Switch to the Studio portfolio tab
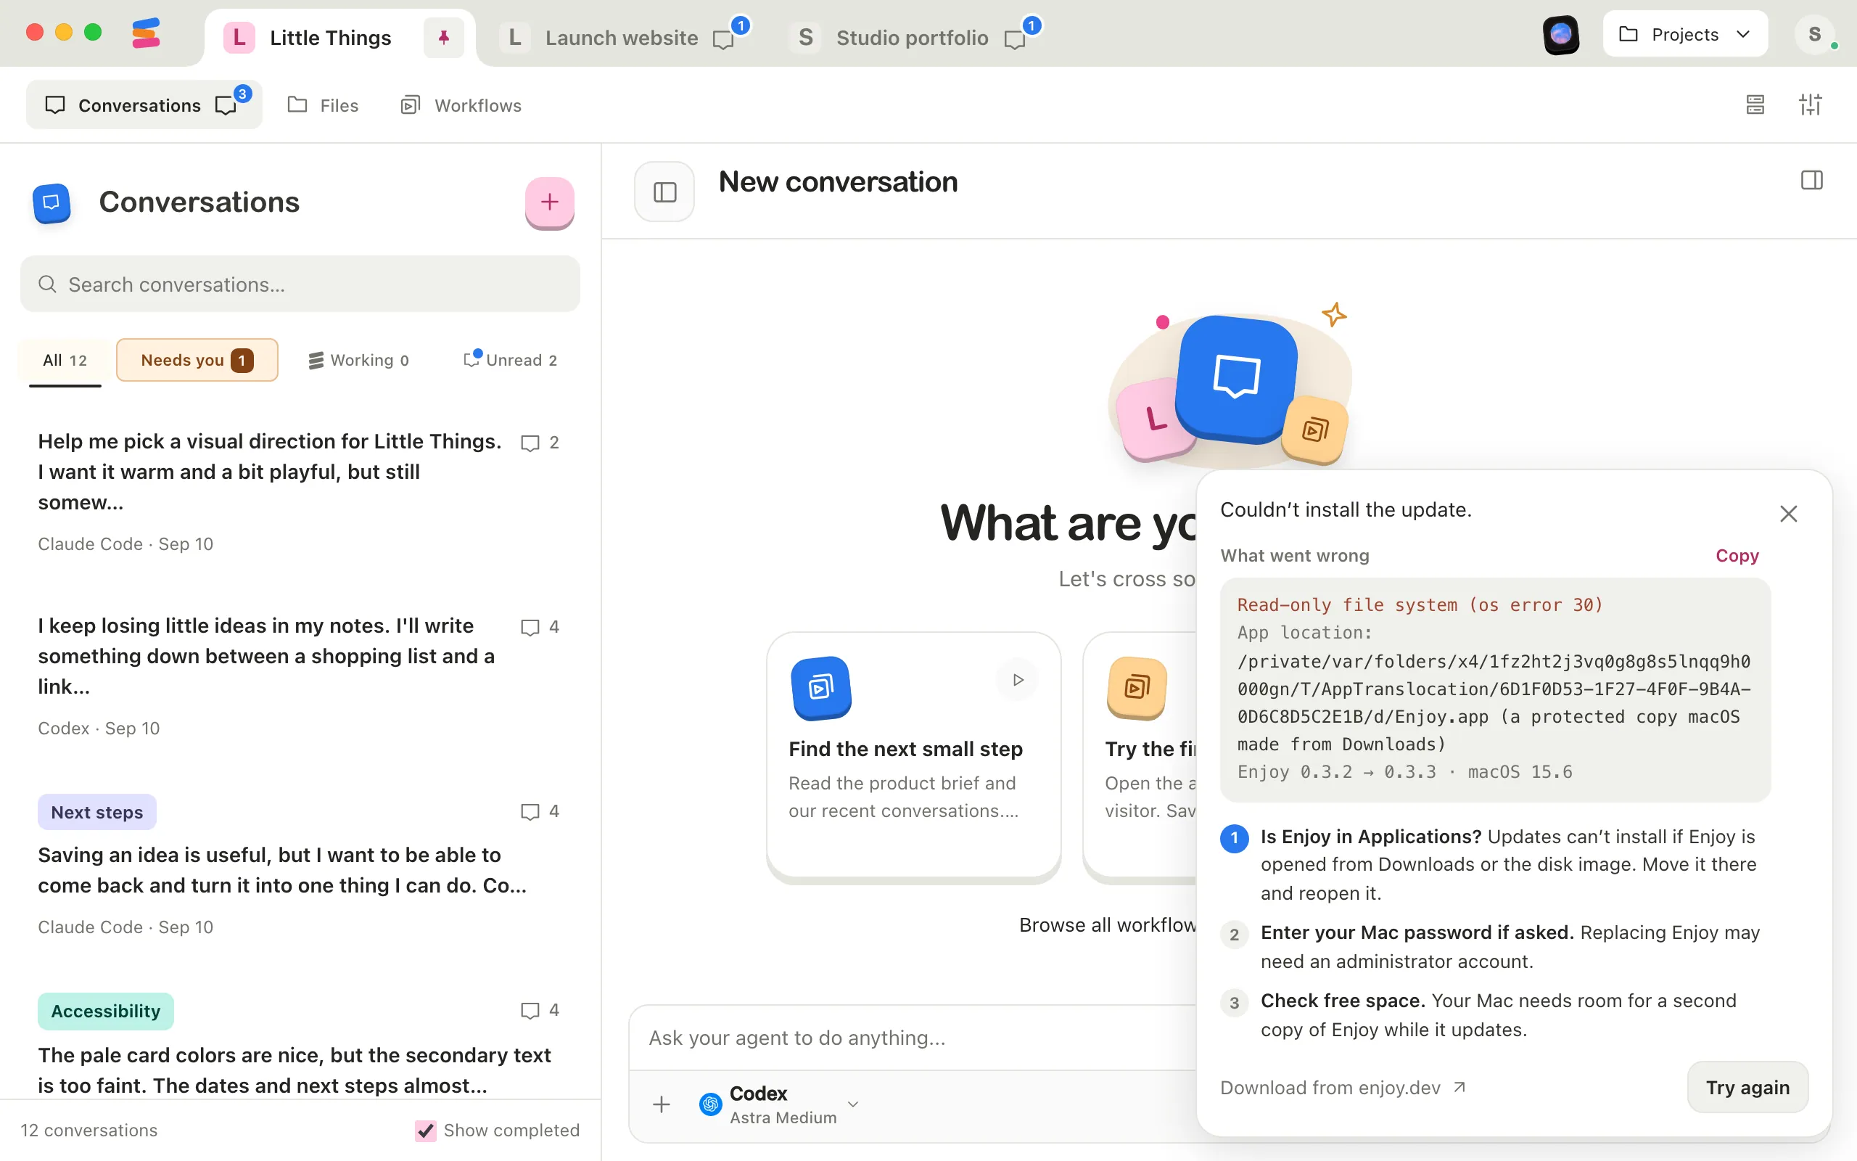Image resolution: width=1857 pixels, height=1161 pixels. tap(915, 38)
